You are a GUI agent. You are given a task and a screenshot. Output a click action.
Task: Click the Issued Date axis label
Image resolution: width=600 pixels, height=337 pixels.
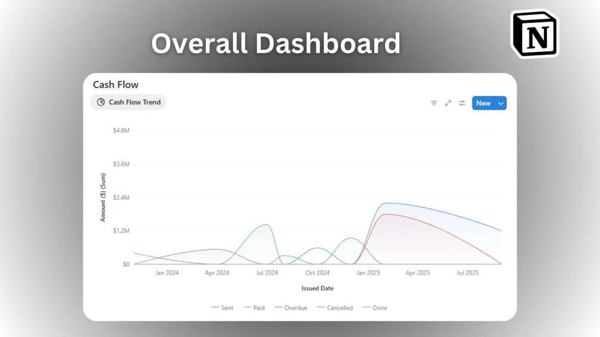(x=317, y=288)
